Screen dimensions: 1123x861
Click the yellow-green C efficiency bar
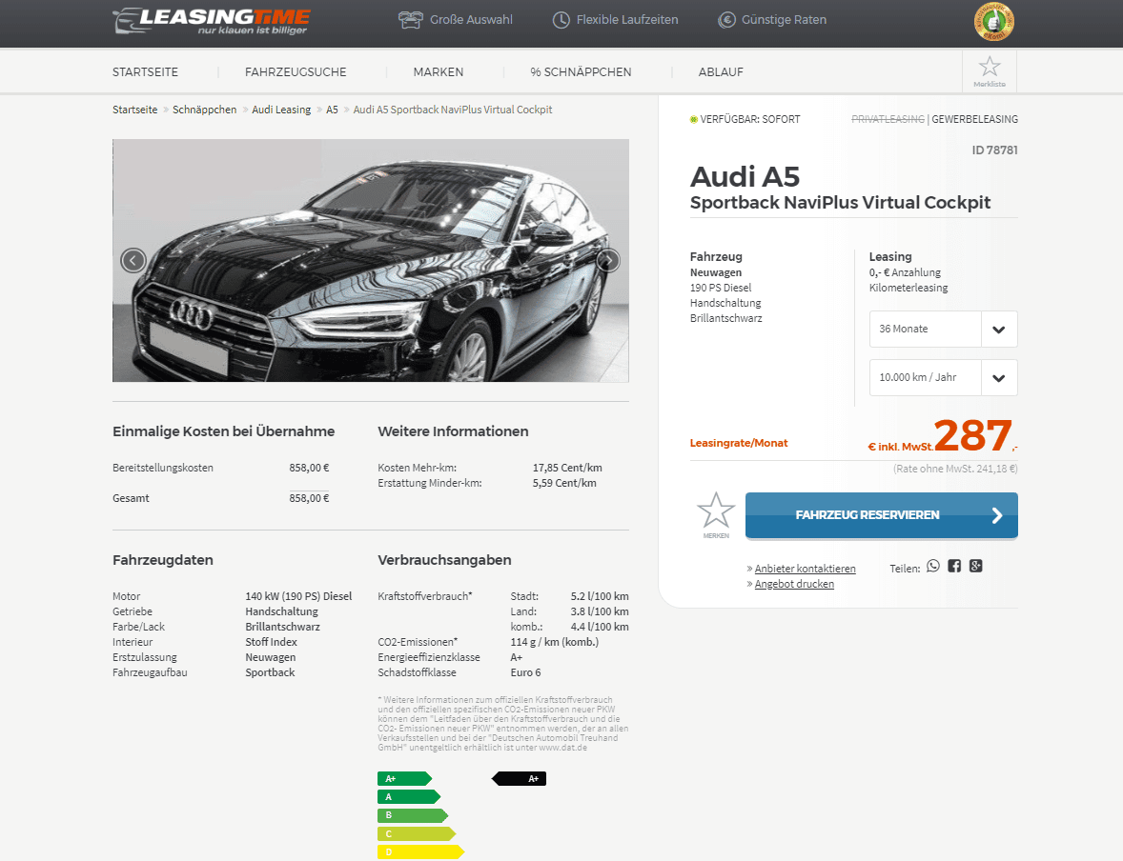point(417,833)
